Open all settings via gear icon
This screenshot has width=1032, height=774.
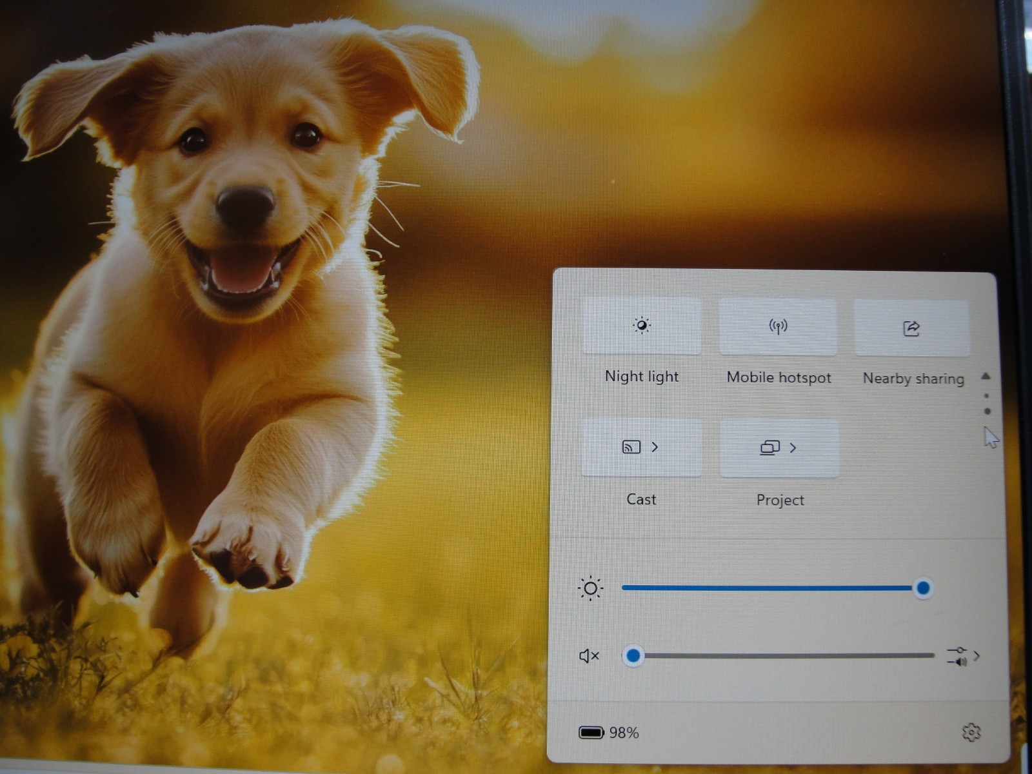971,733
